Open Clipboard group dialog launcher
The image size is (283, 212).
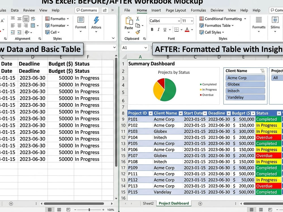(144, 38)
